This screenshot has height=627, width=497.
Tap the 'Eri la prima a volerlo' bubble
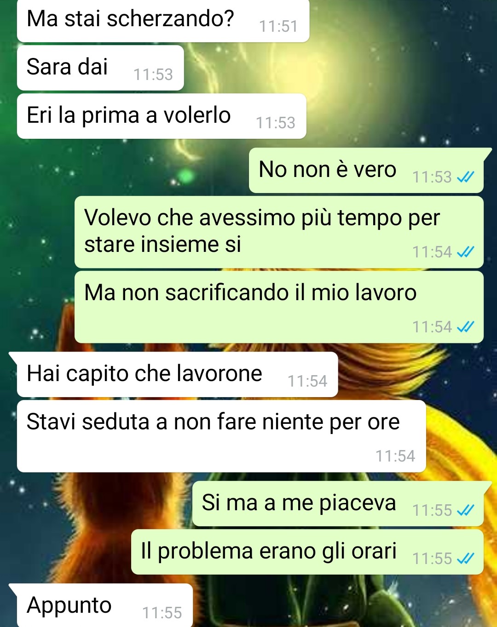(x=162, y=116)
